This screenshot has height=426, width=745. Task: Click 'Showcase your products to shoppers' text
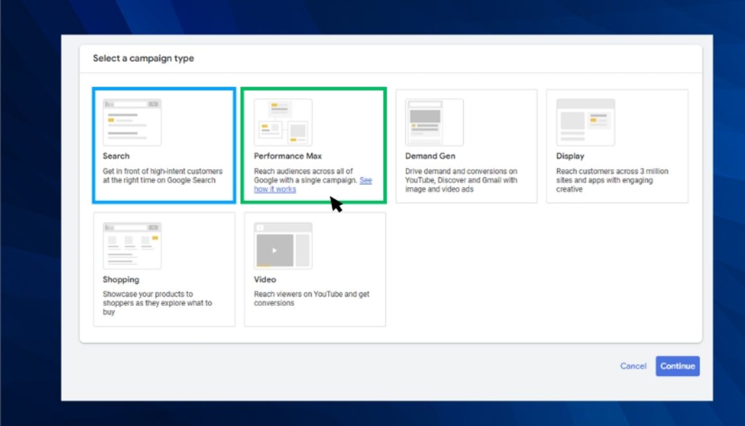click(157, 303)
